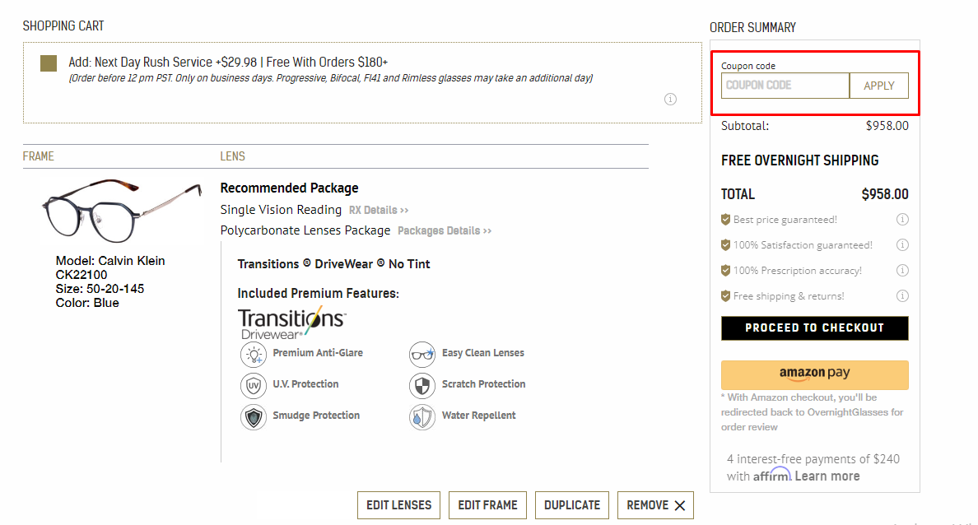Click the ORDER SUMMARY heading
This screenshot has width=978, height=525.
[752, 27]
